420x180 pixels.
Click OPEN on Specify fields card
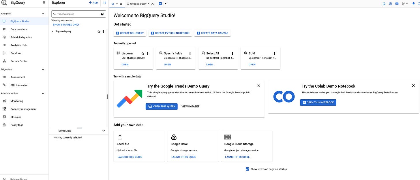click(167, 65)
